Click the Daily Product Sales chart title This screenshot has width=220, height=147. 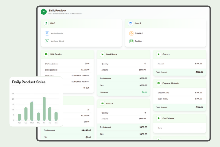click(29, 82)
